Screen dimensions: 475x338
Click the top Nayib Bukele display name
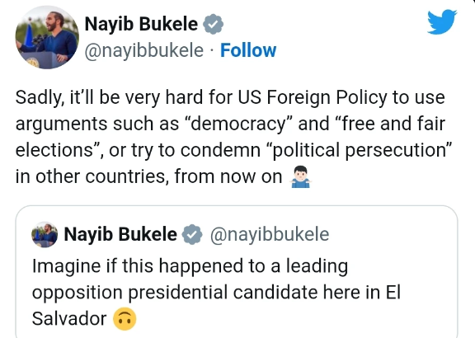[x=141, y=24]
